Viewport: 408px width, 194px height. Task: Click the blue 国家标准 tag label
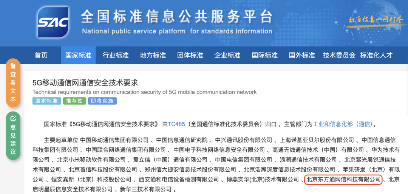(47, 101)
